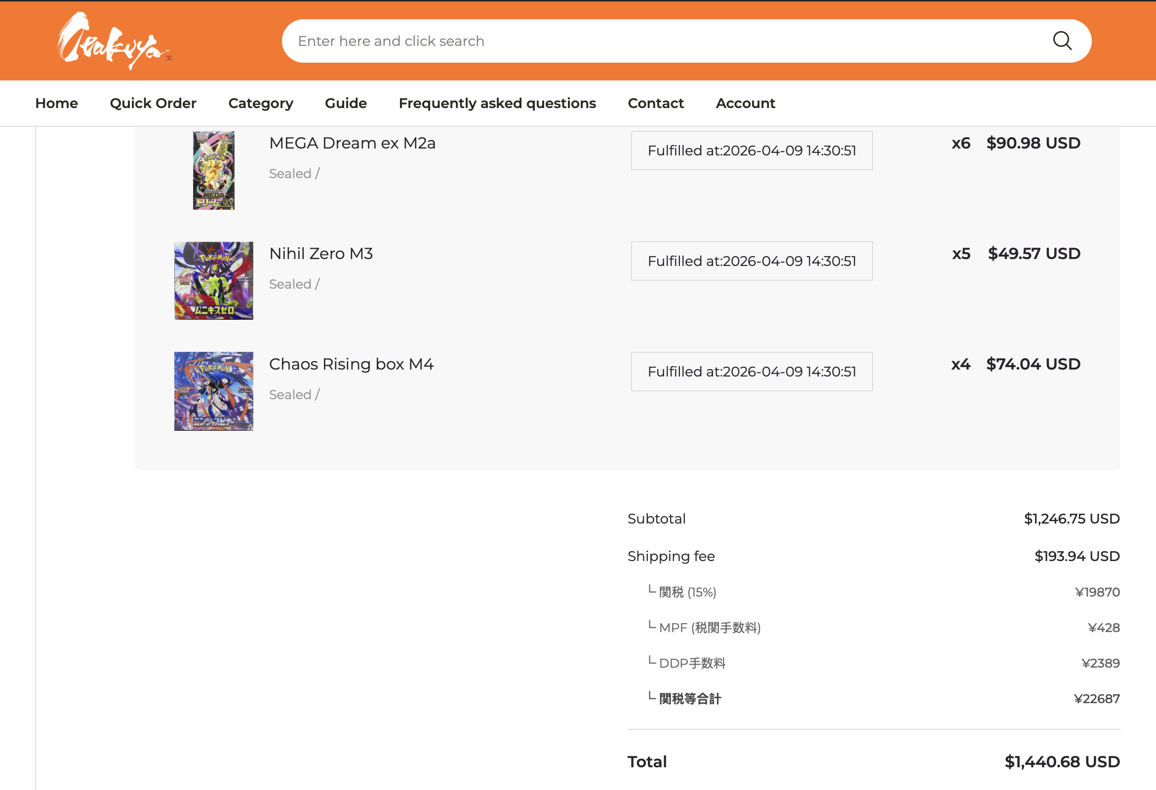Focus the search input field

point(667,41)
